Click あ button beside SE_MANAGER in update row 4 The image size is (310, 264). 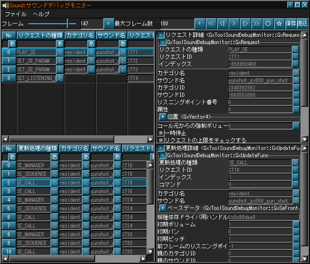click(x=54, y=200)
